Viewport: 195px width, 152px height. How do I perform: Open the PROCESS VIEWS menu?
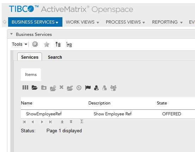click(x=126, y=22)
